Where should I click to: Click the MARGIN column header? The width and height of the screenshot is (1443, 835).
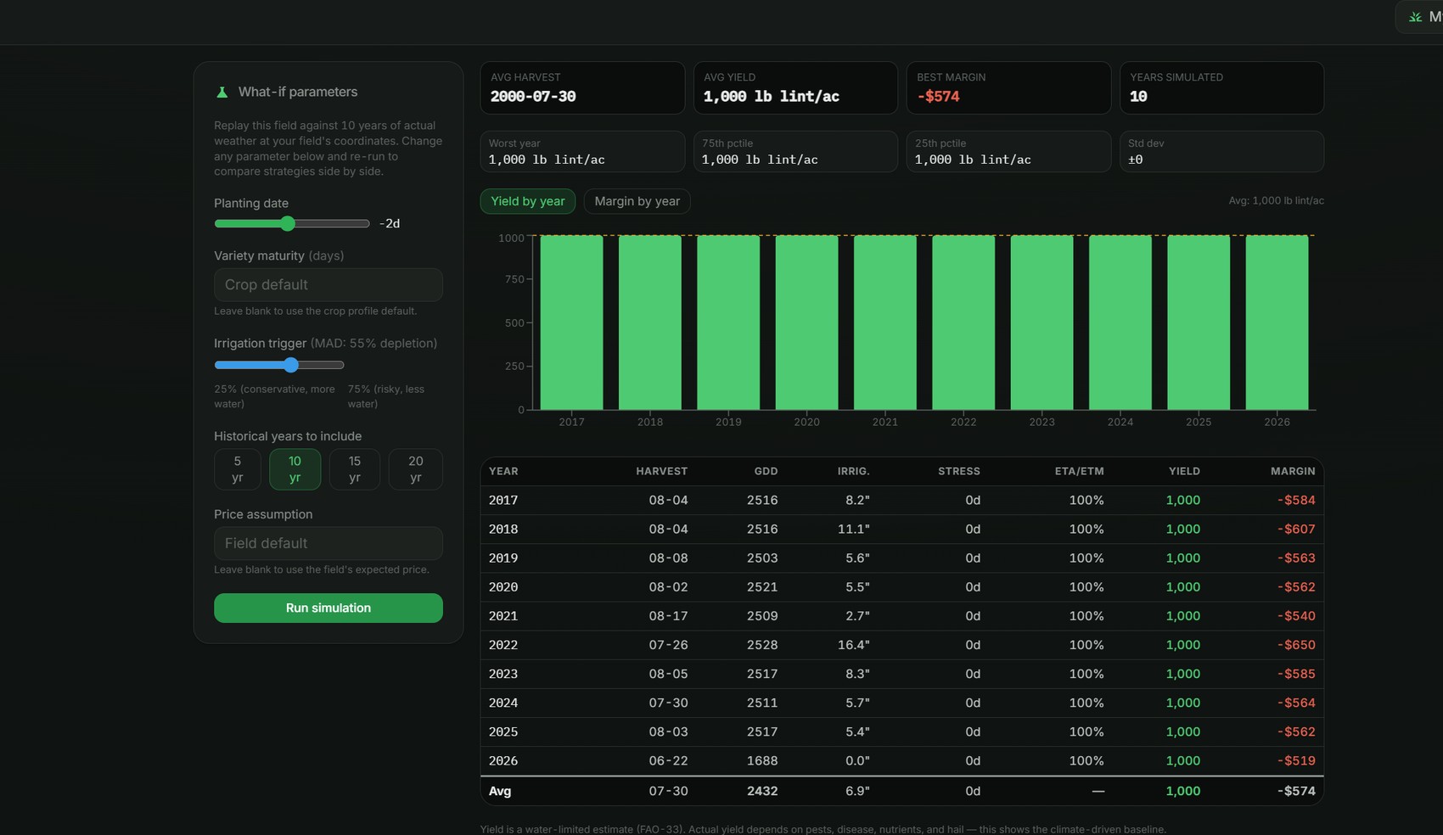[1293, 471]
